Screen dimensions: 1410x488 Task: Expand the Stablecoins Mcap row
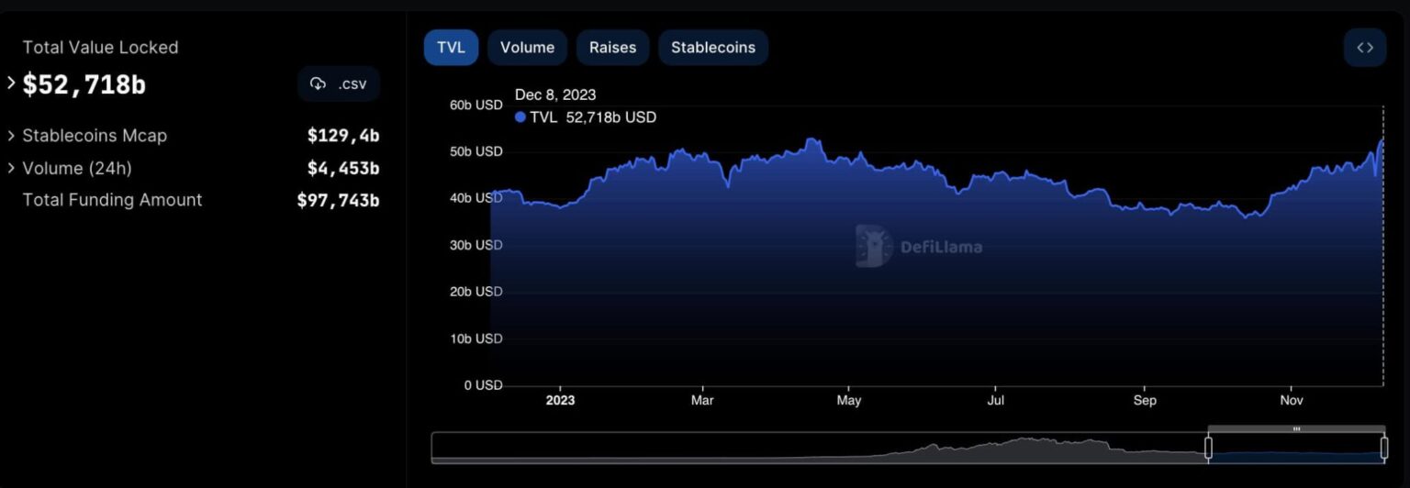point(11,136)
